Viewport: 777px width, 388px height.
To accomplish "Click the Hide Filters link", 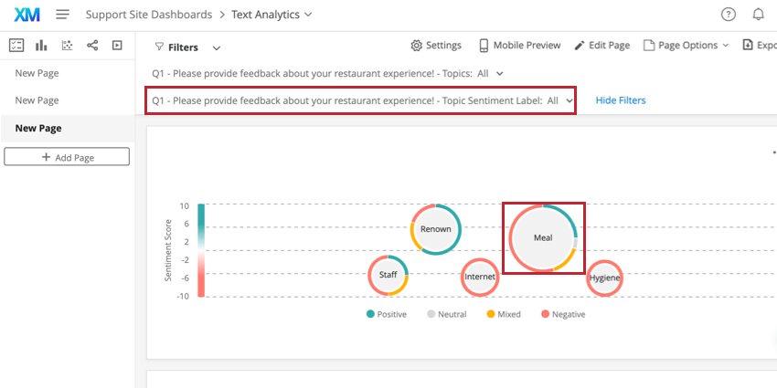I will tap(620, 100).
